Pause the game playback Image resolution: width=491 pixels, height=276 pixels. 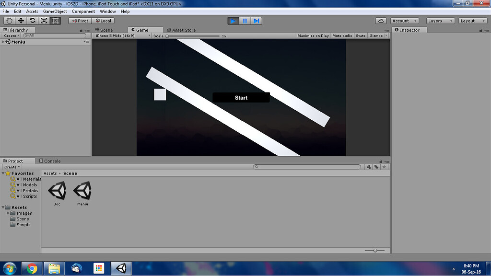(x=245, y=20)
